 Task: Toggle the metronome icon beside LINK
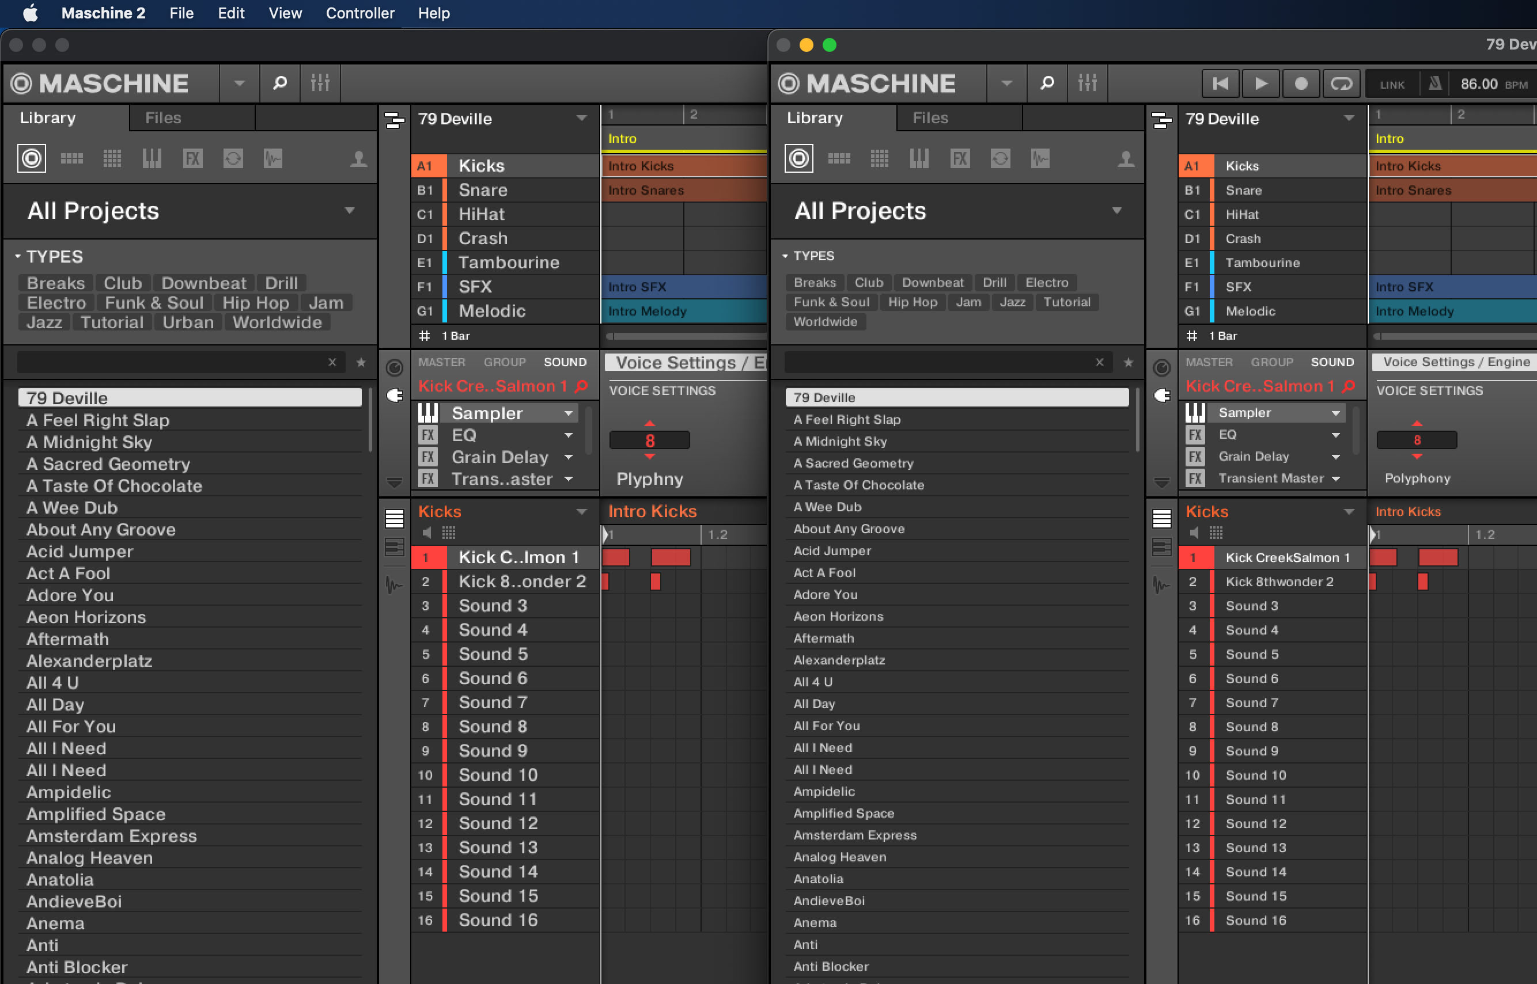1434,83
